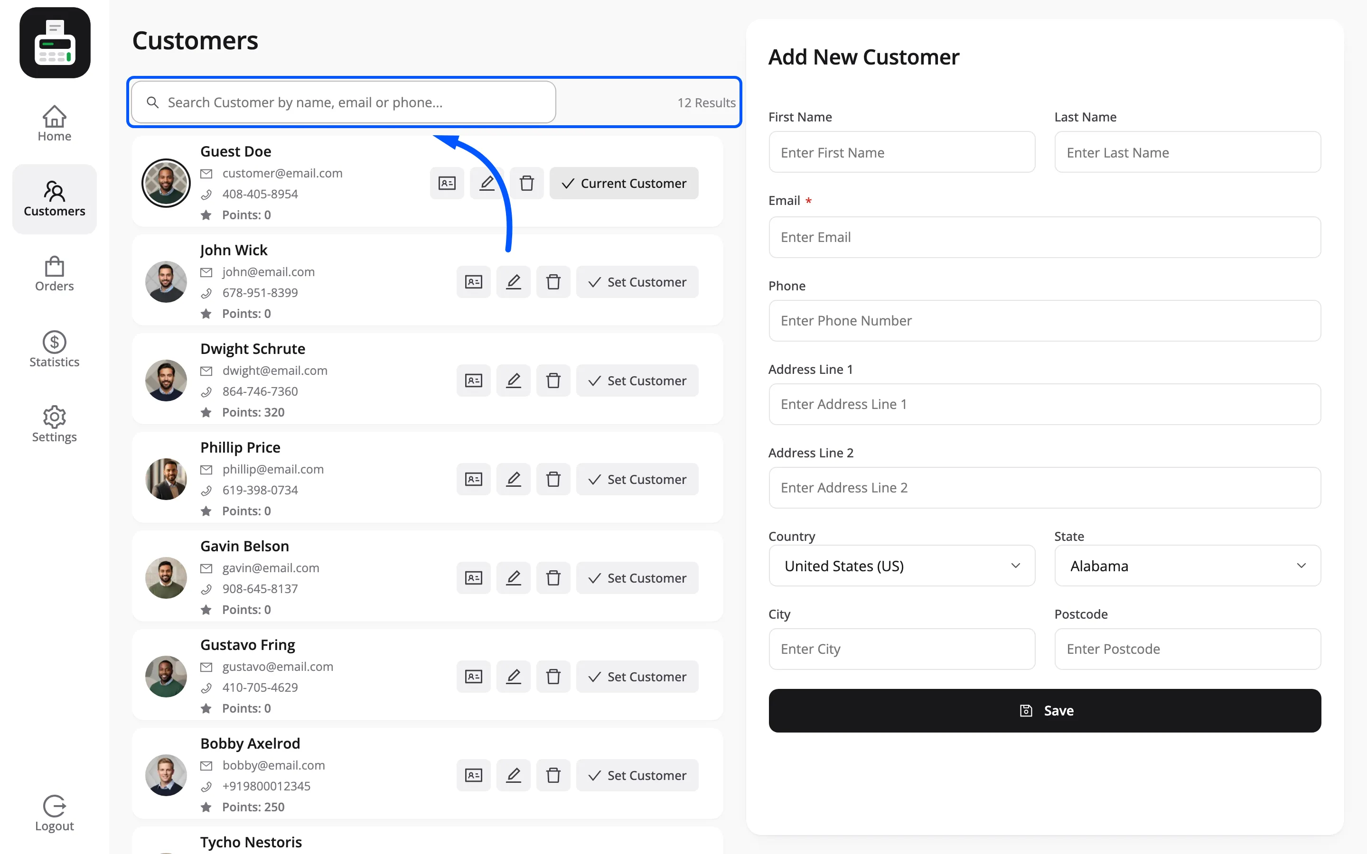Set Dwight Schrute as customer
This screenshot has height=854, width=1367.
[637, 381]
